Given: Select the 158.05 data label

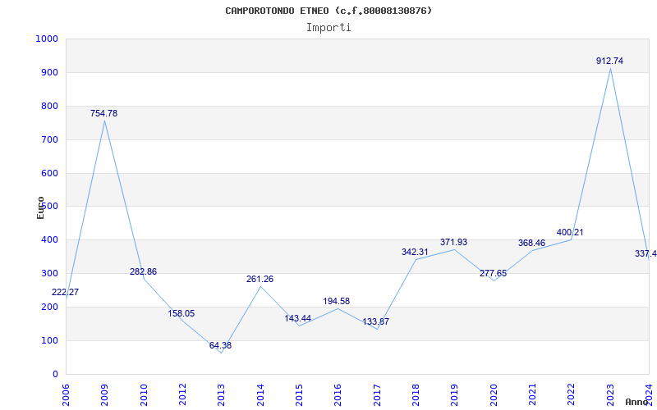Looking at the screenshot, I should (181, 314).
